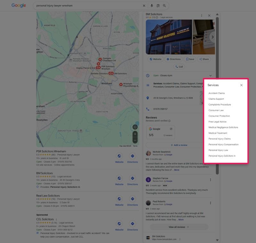Select the Eastgate Chambers Ltd map pin
256x243 pixels.
100,60
